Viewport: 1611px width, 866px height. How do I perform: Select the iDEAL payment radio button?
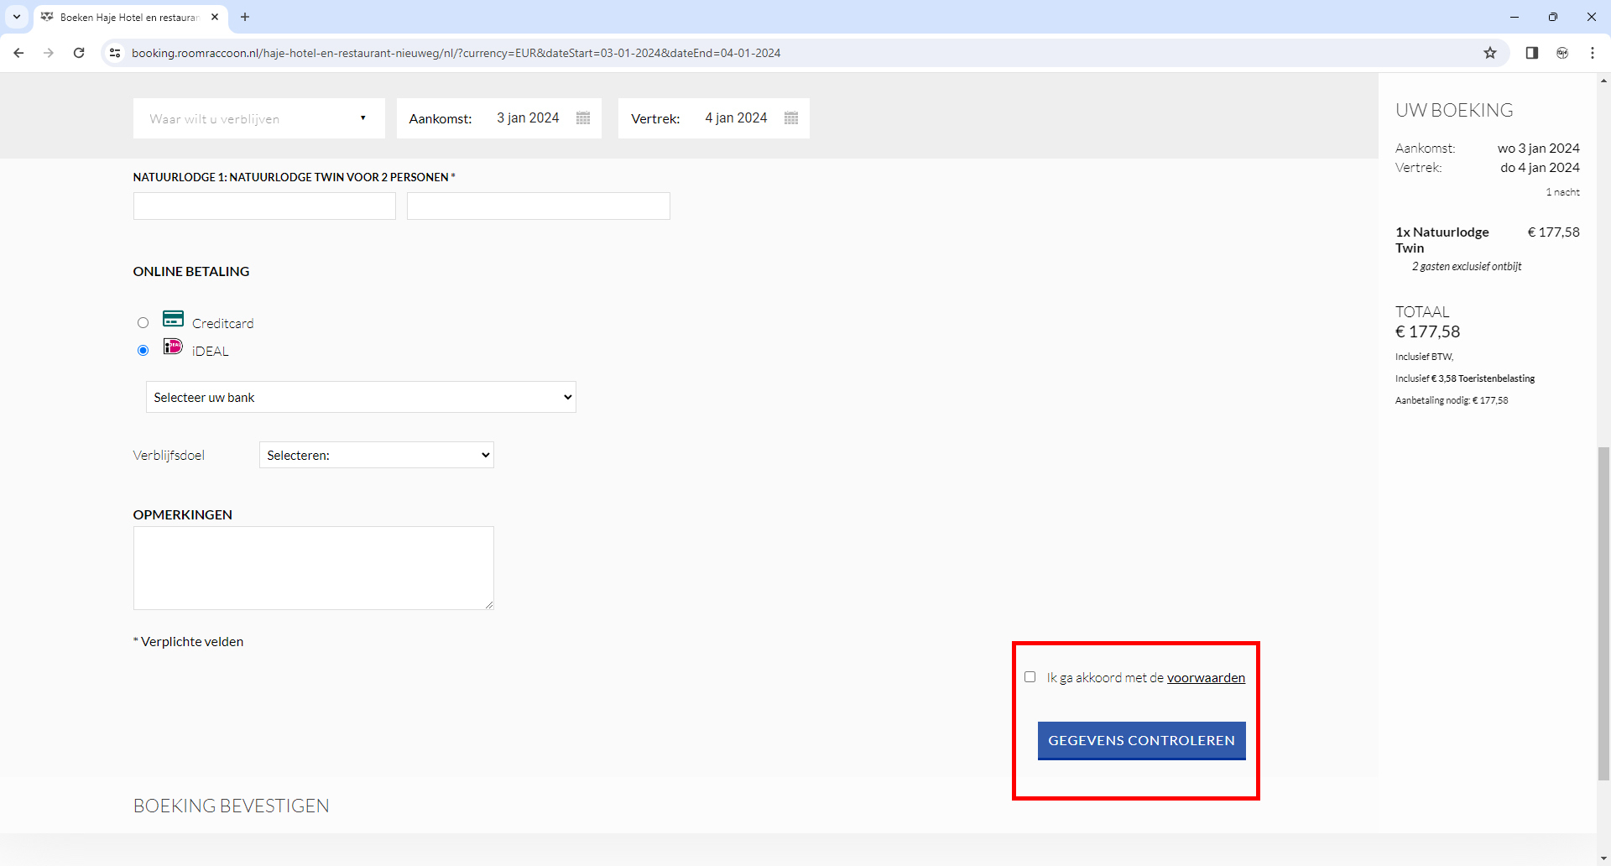(143, 351)
